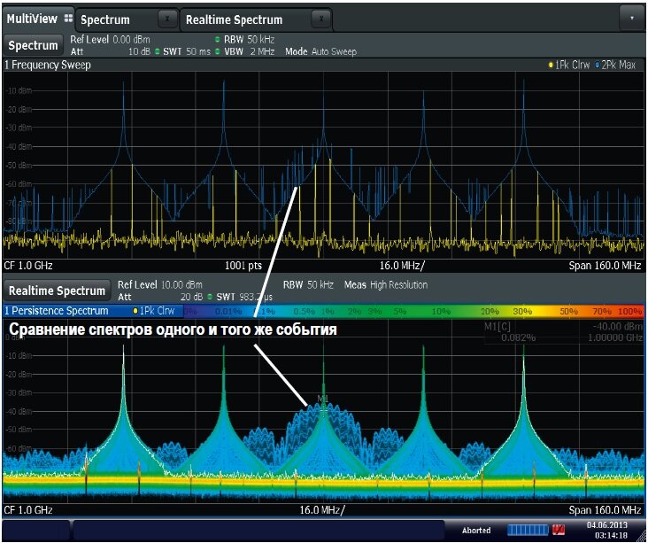The width and height of the screenshot is (648, 543).
Task: Click the blue 2Pk Max trace indicator
Action: coord(615,65)
